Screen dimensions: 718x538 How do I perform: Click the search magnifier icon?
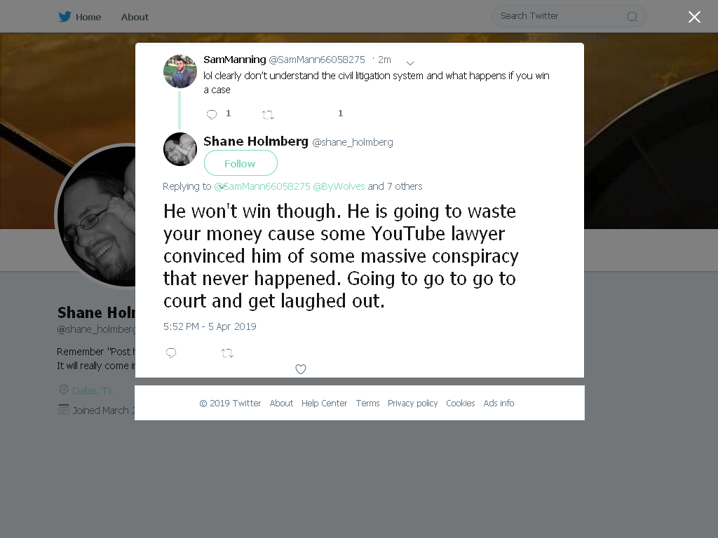(x=632, y=17)
